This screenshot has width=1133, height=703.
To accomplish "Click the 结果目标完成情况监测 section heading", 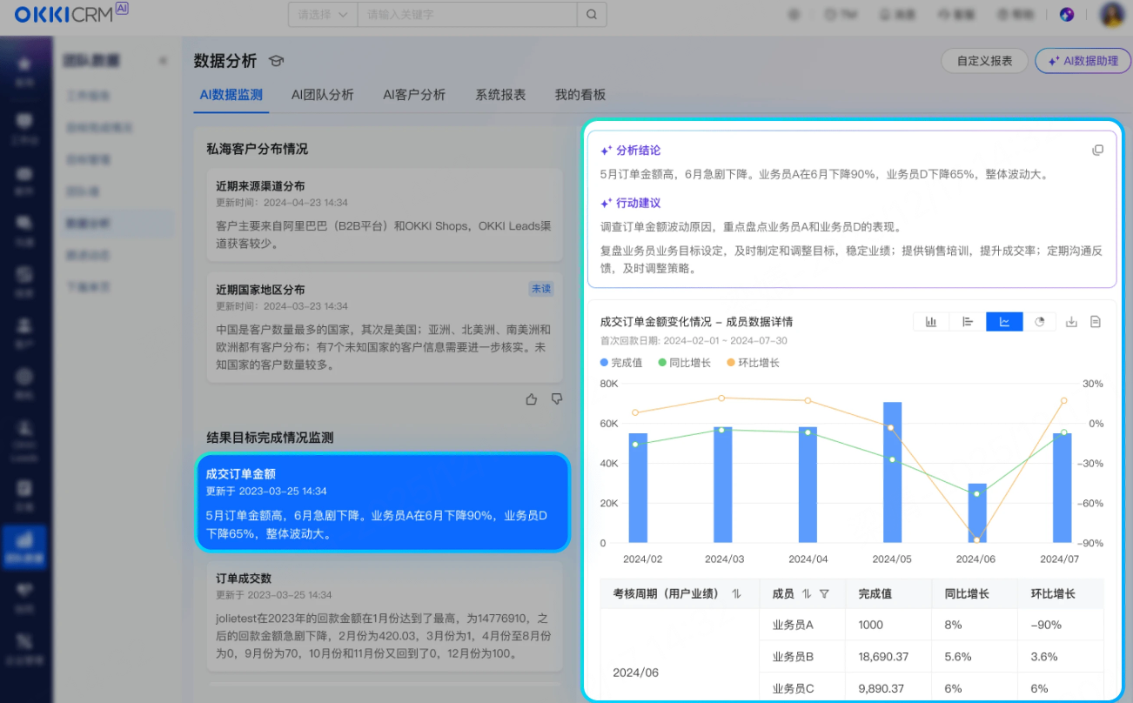I will coord(270,438).
